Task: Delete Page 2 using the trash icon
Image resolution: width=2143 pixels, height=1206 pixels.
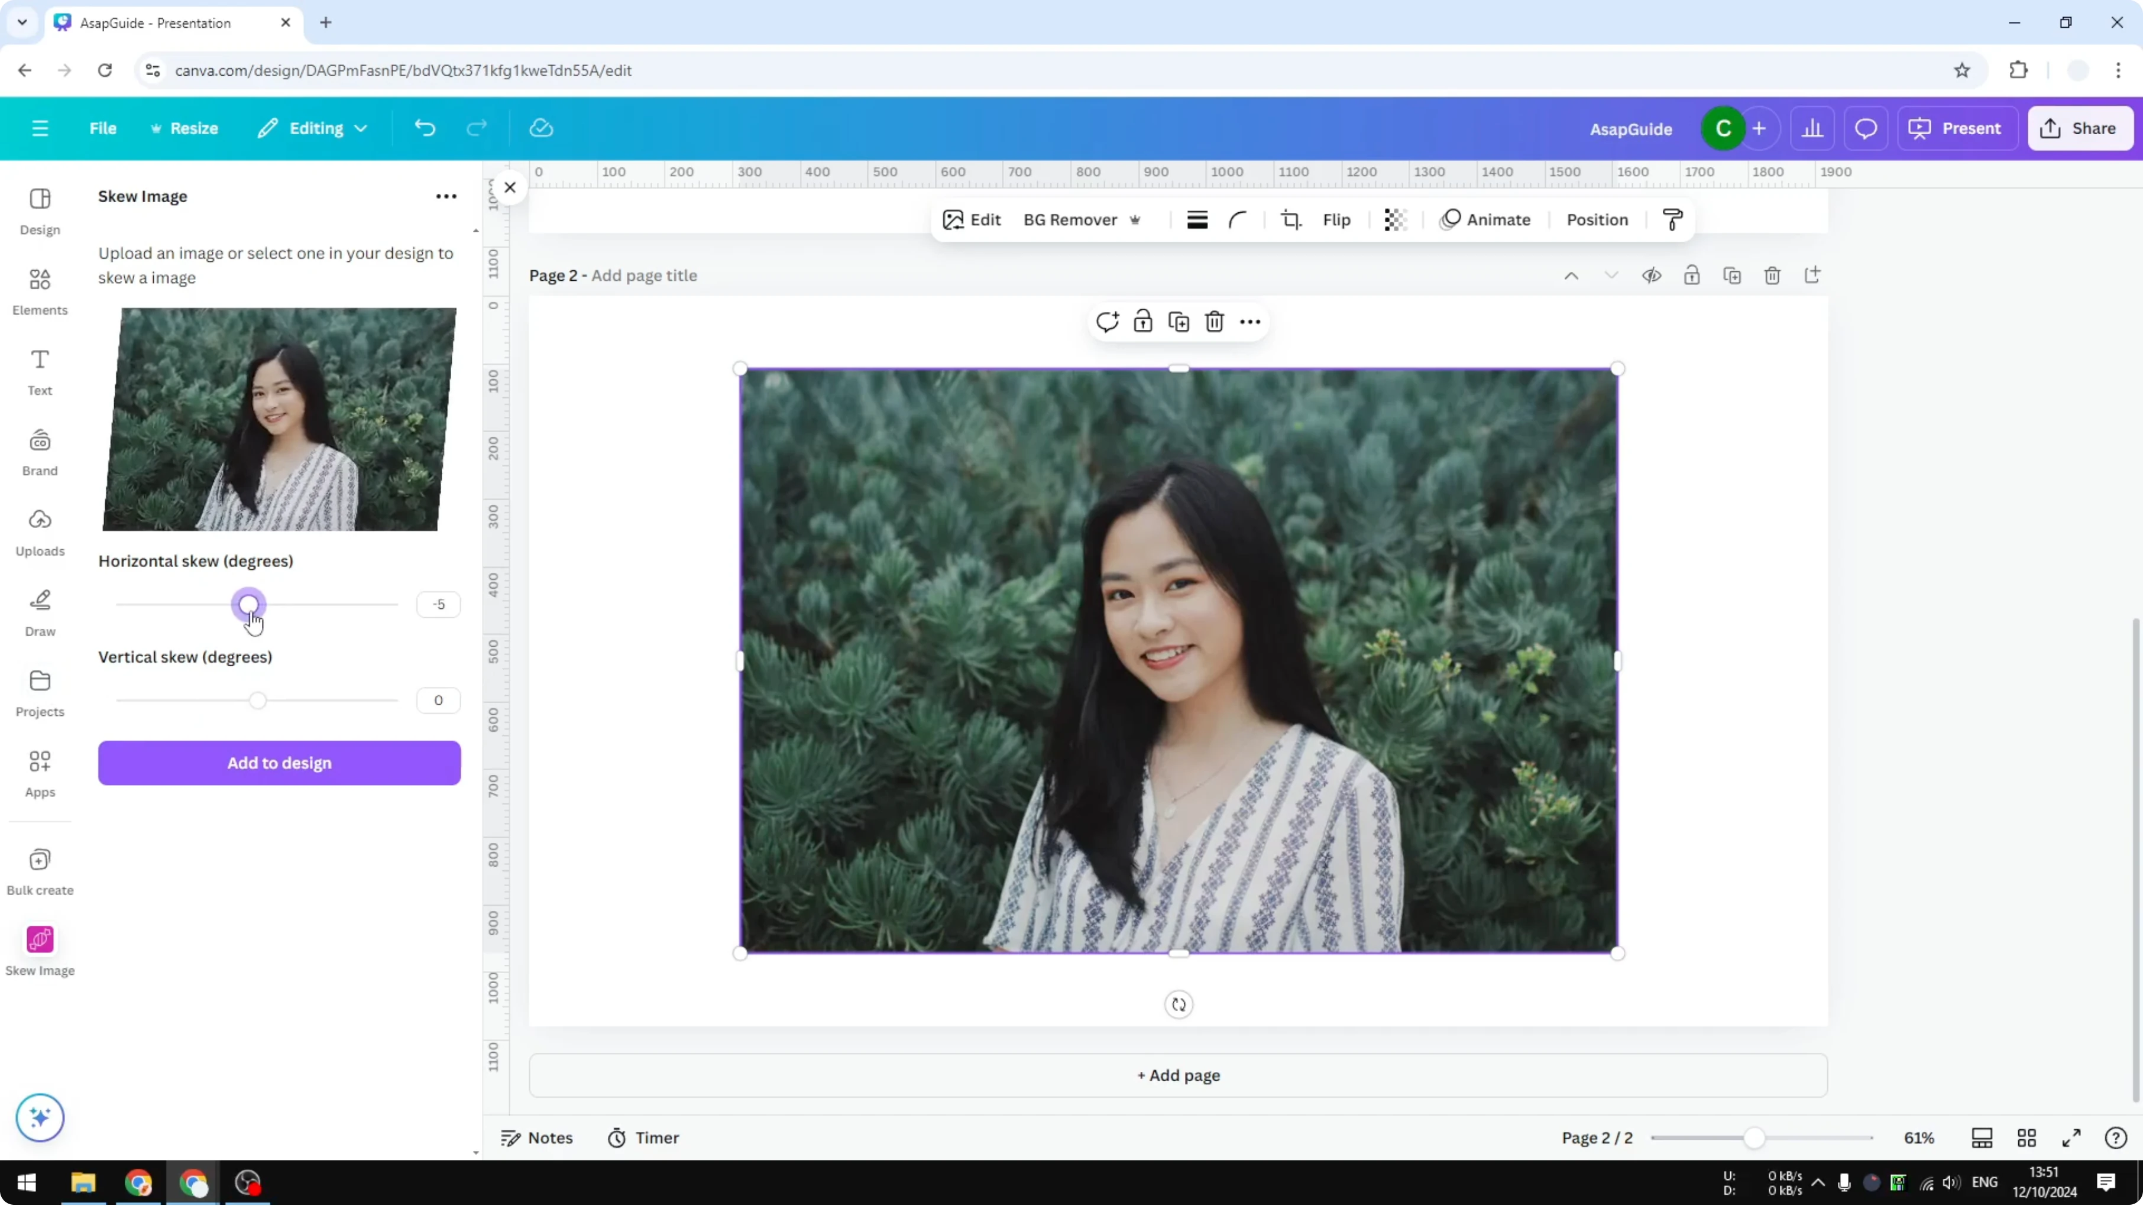Action: pos(1772,275)
